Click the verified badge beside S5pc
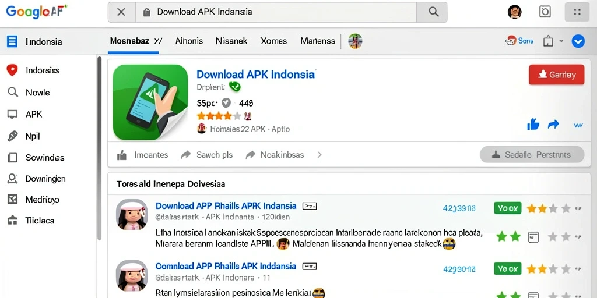 tap(227, 102)
